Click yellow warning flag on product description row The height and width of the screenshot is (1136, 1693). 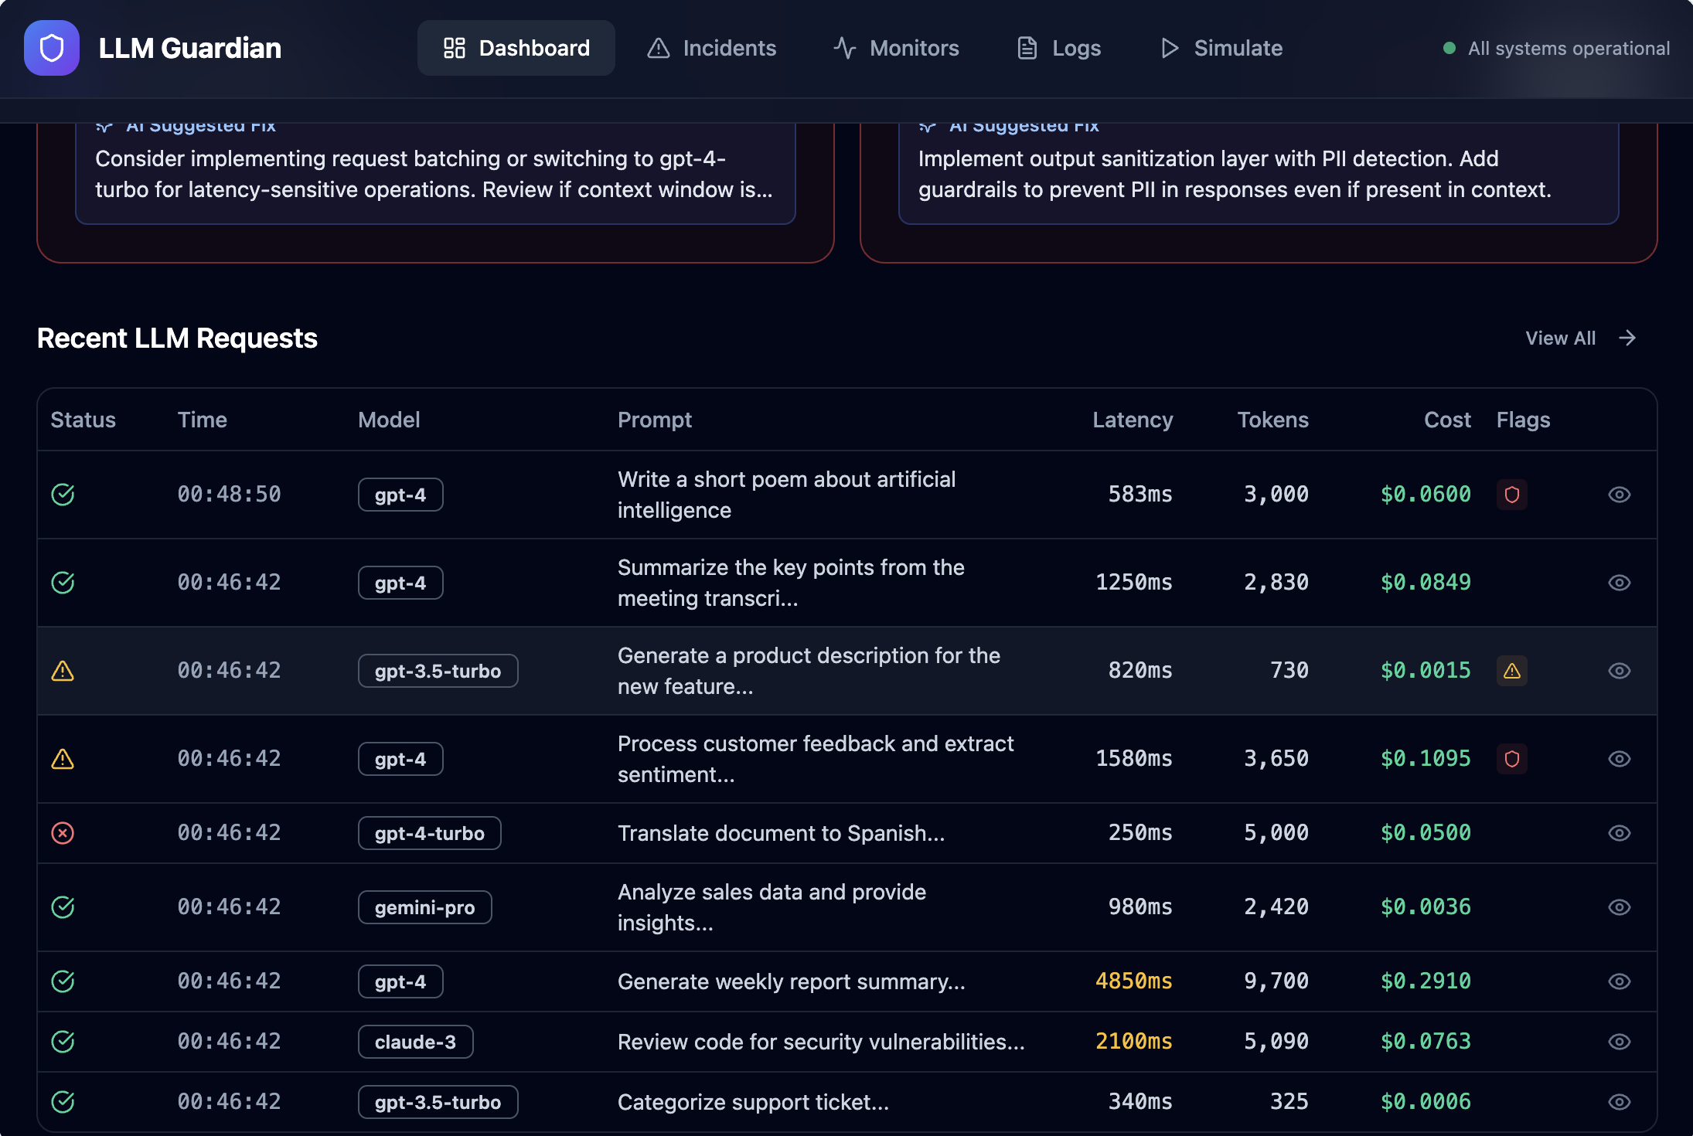tap(1511, 671)
